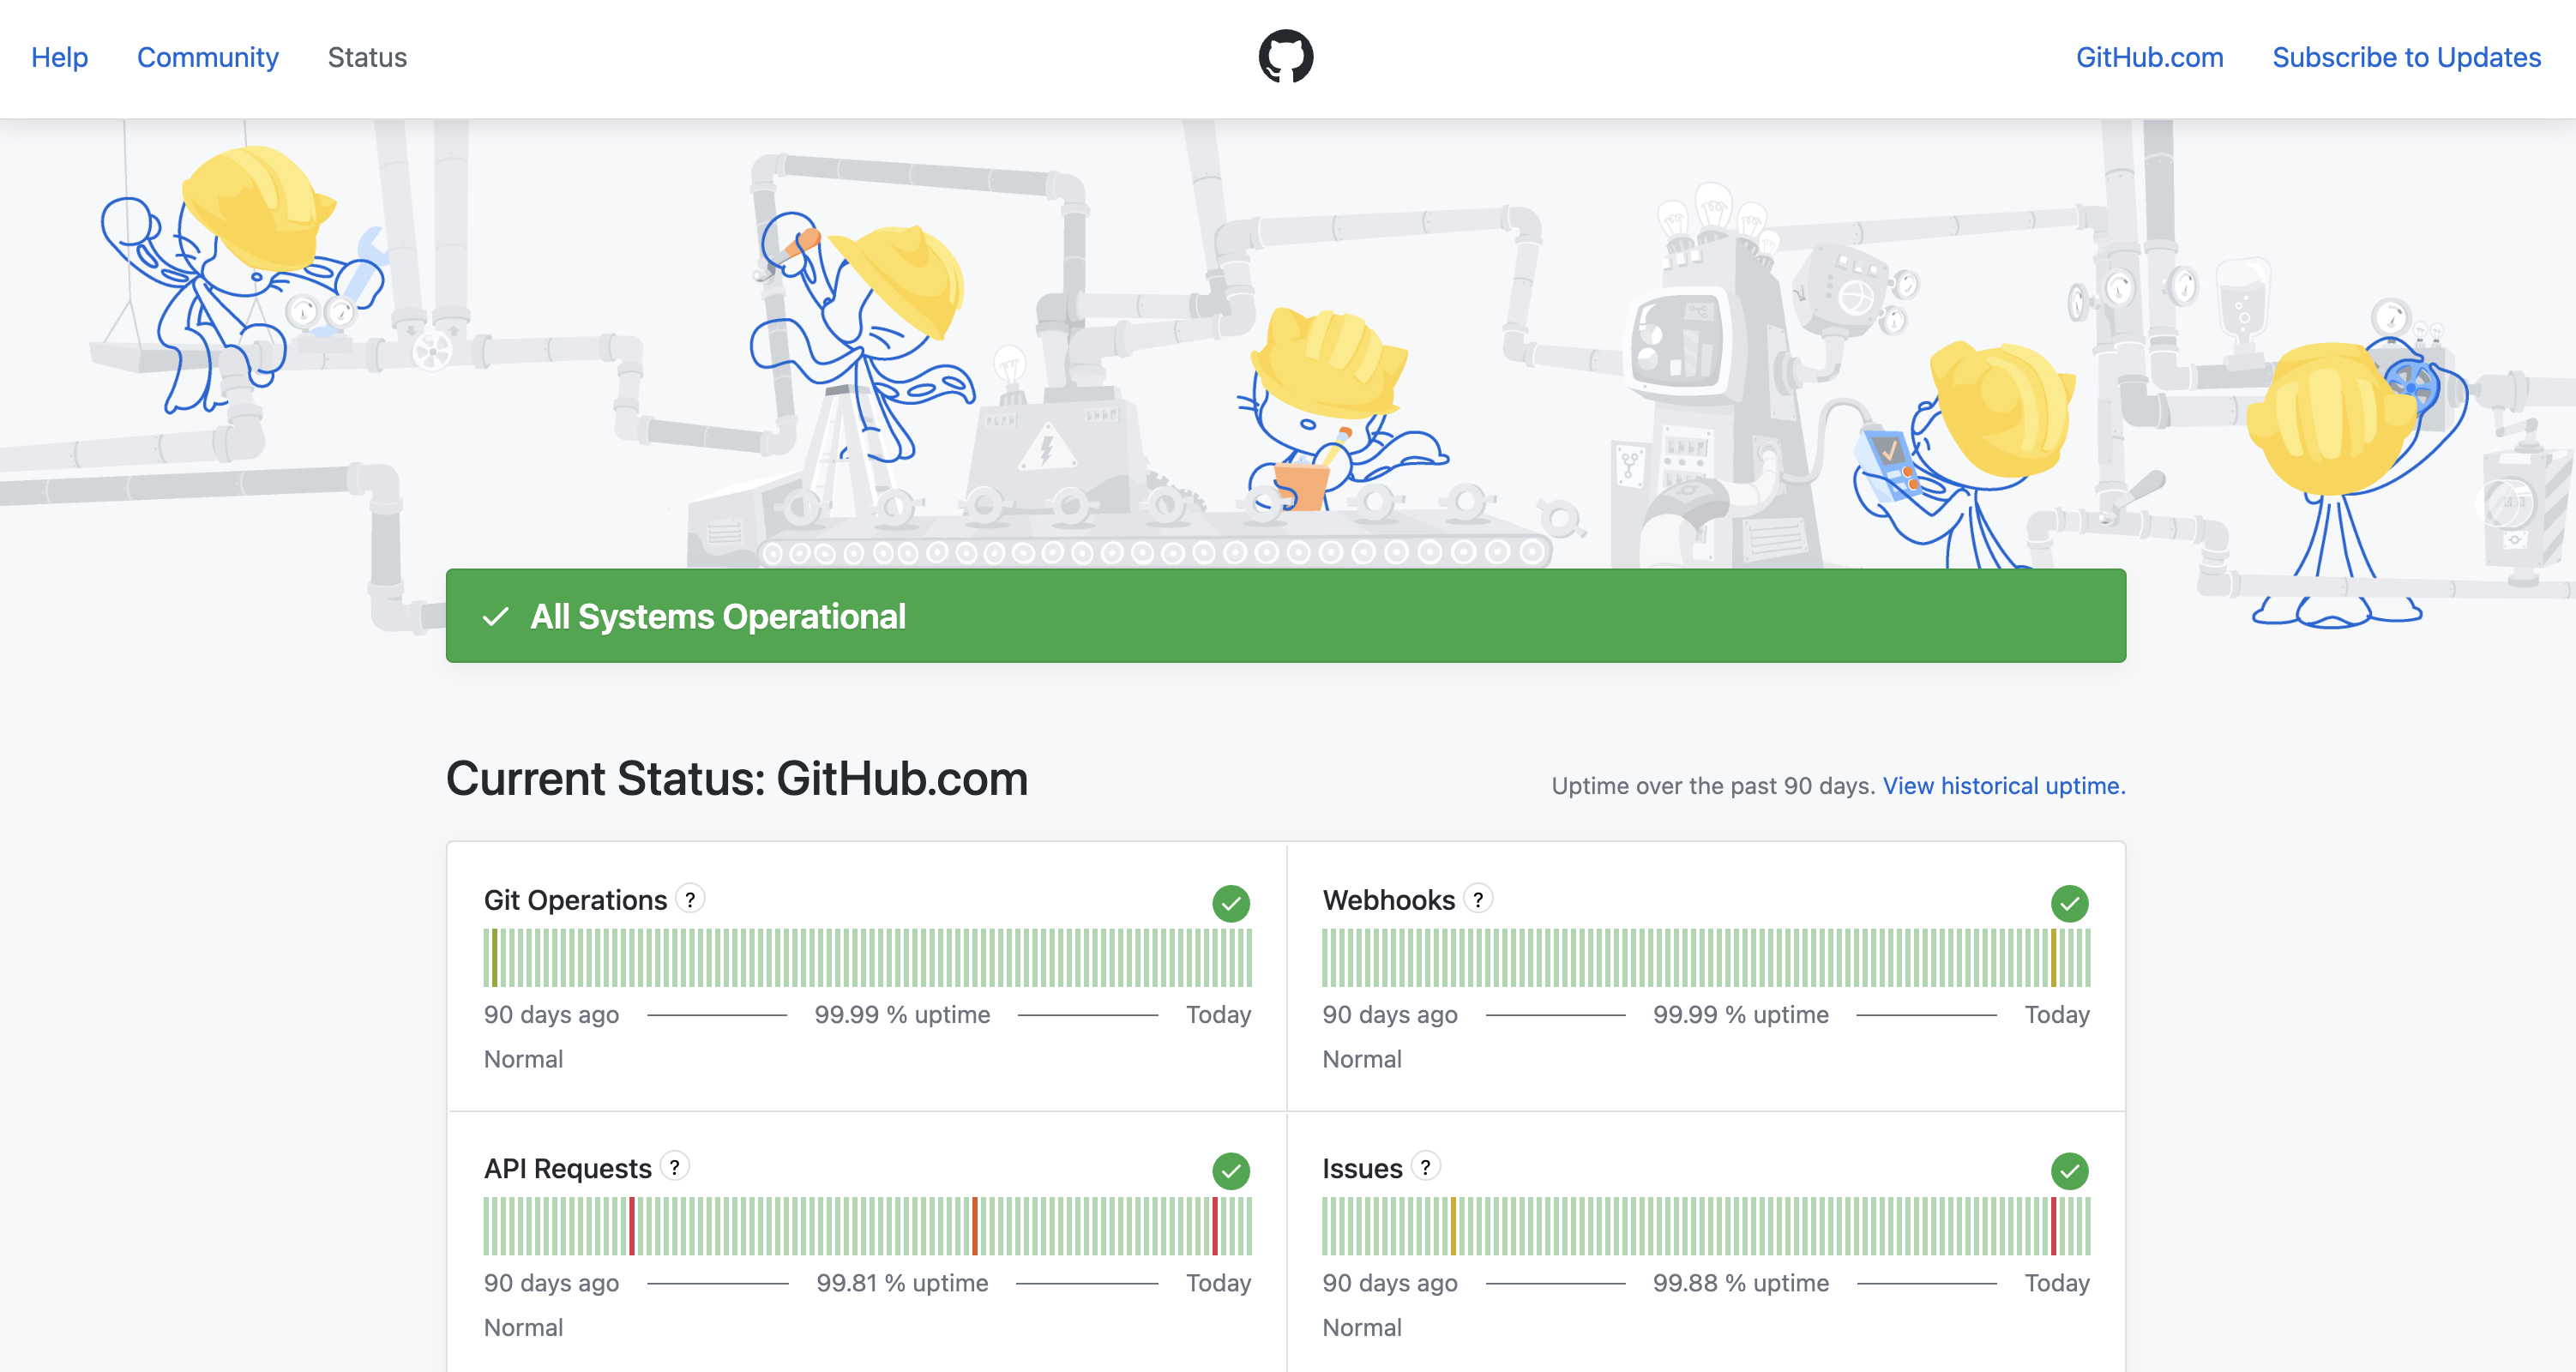Viewport: 2576px width, 1372px height.
Task: Click the Current Status: GitHub.com heading
Action: [737, 779]
